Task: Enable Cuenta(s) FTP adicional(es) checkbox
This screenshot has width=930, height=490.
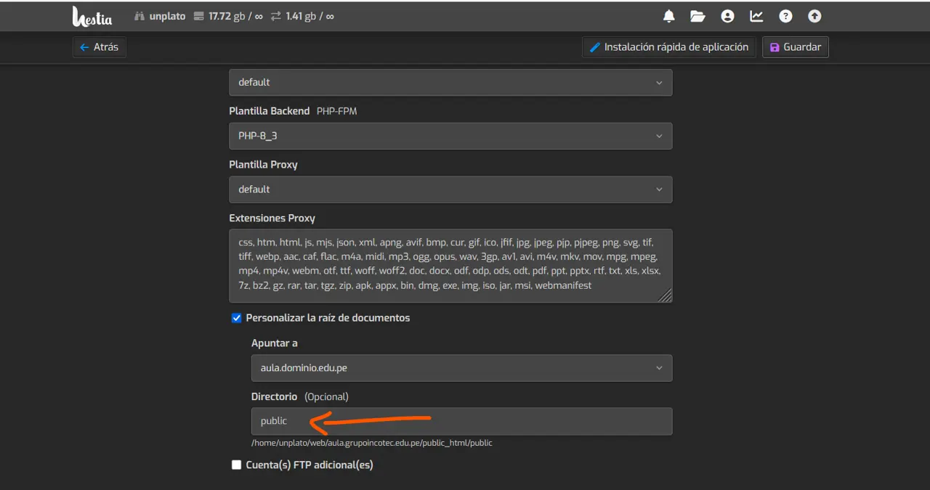Action: tap(236, 465)
